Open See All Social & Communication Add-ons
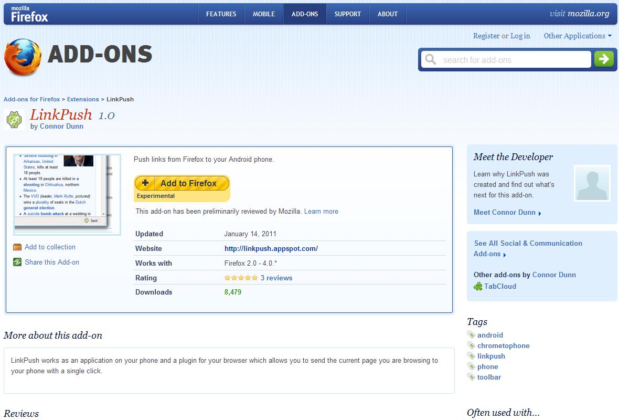This screenshot has width=619, height=420. pos(528,248)
